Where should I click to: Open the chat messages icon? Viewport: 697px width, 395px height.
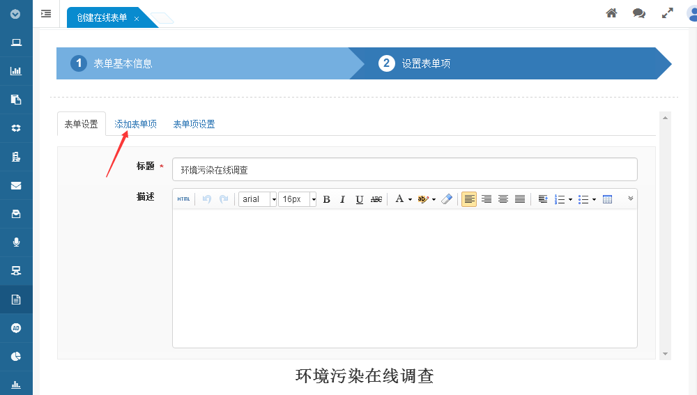(638, 13)
